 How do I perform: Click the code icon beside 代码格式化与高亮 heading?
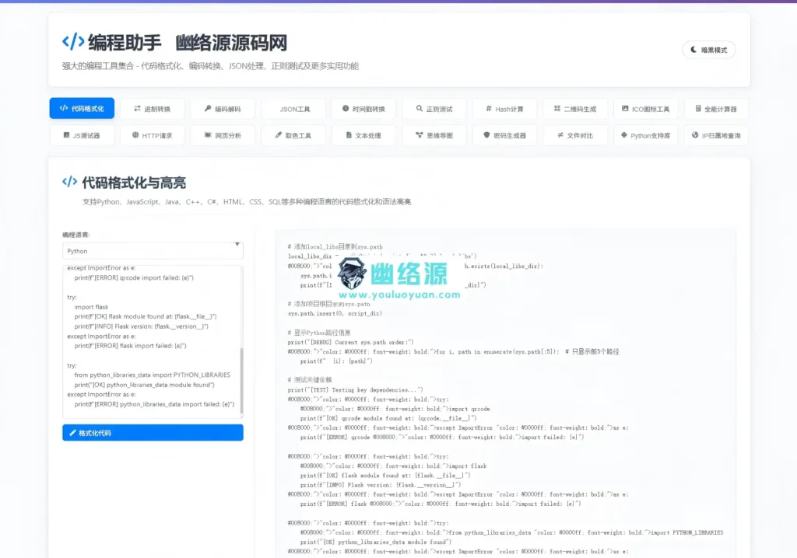(69, 182)
